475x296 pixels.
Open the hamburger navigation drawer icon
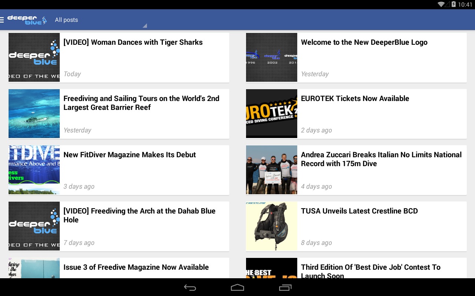click(2, 20)
